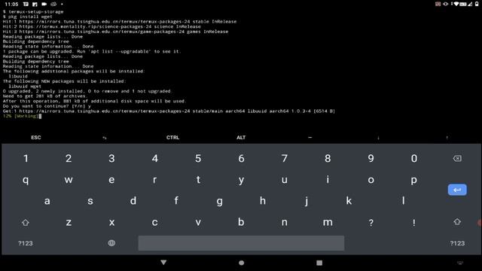The height and width of the screenshot is (271, 482).
Task: Tap the exclamation mark key
Action: [414, 222]
